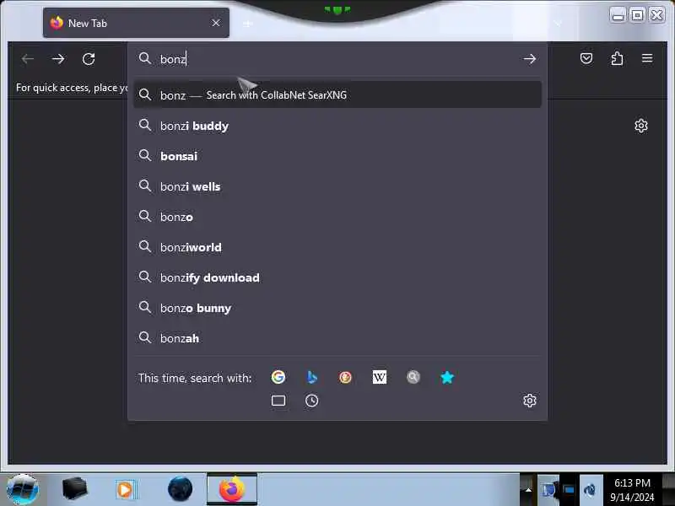This screenshot has width=675, height=506.
Task: Show hidden system tray icons
Action: point(529,490)
